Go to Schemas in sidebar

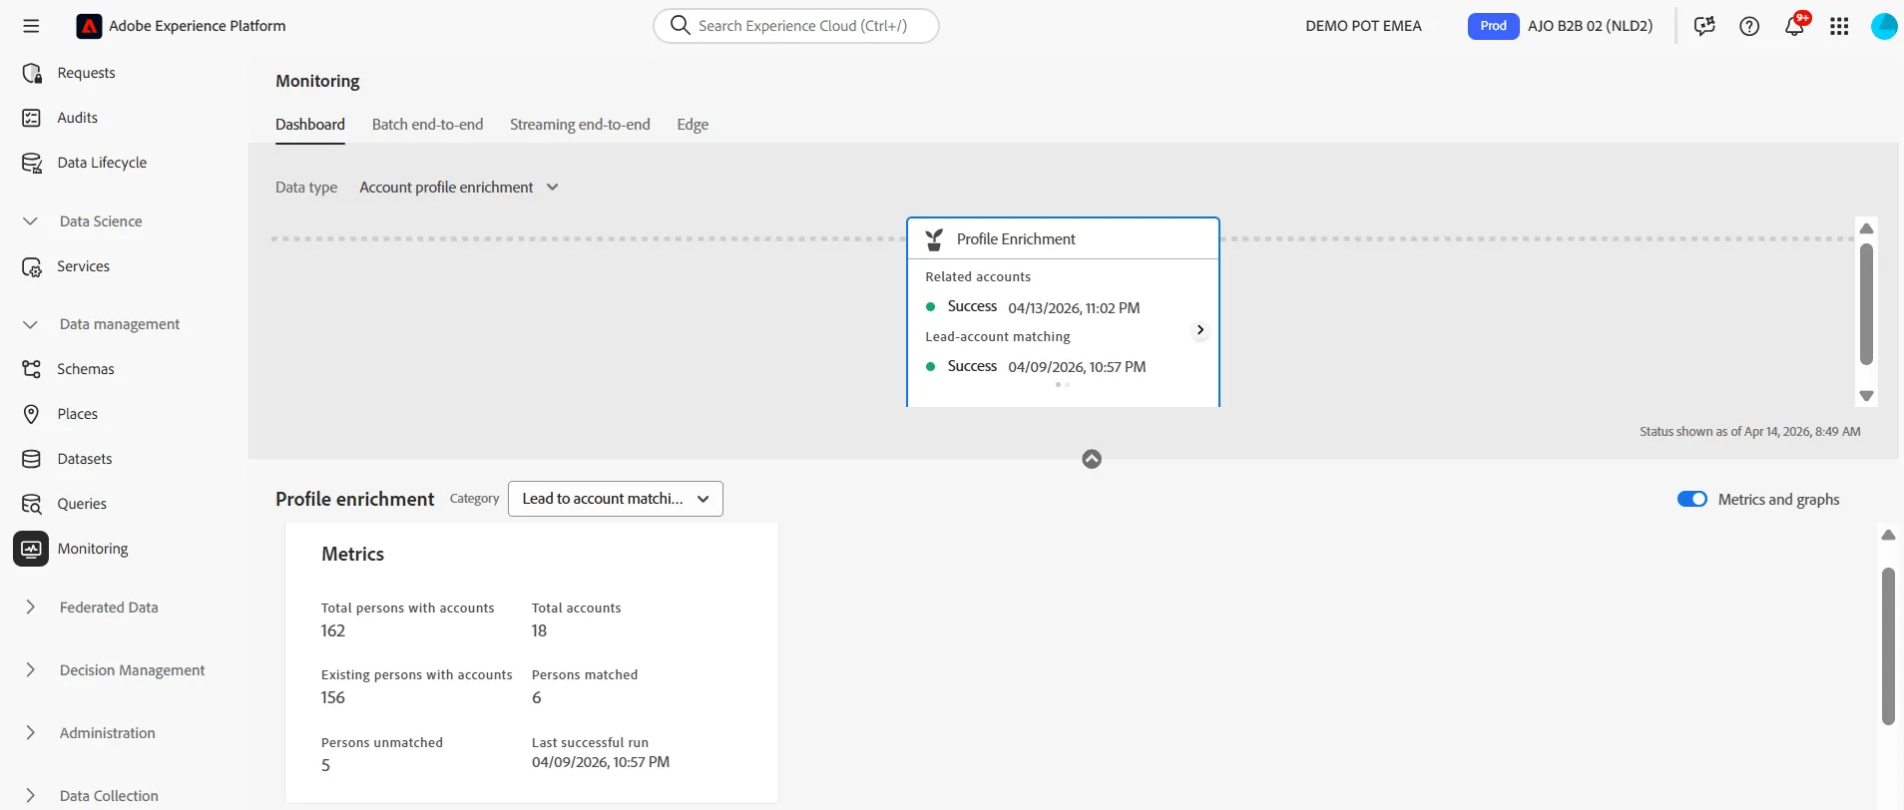(86, 369)
